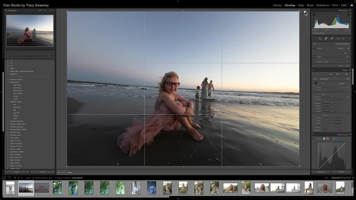Switch to main window display 1
The width and height of the screenshot is (356, 200).
point(4,178)
